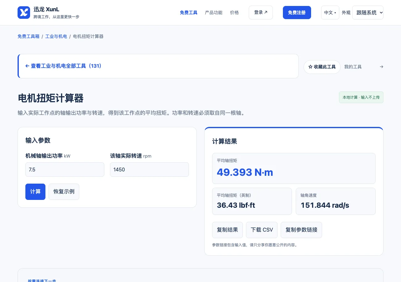Click the XunL logo icon
401x282 pixels.
point(24,13)
